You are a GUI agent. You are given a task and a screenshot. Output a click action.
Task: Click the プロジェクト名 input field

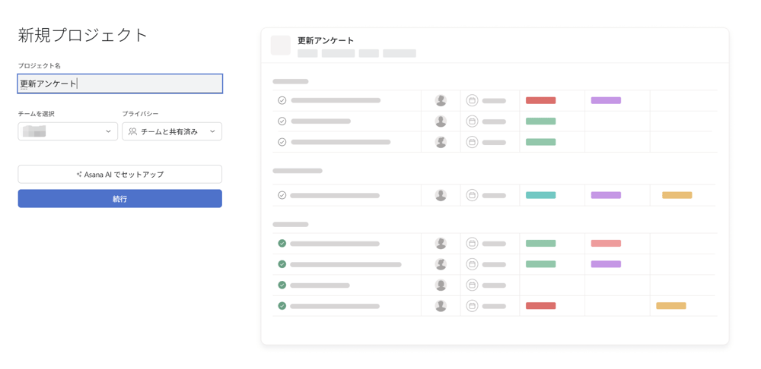[120, 84]
